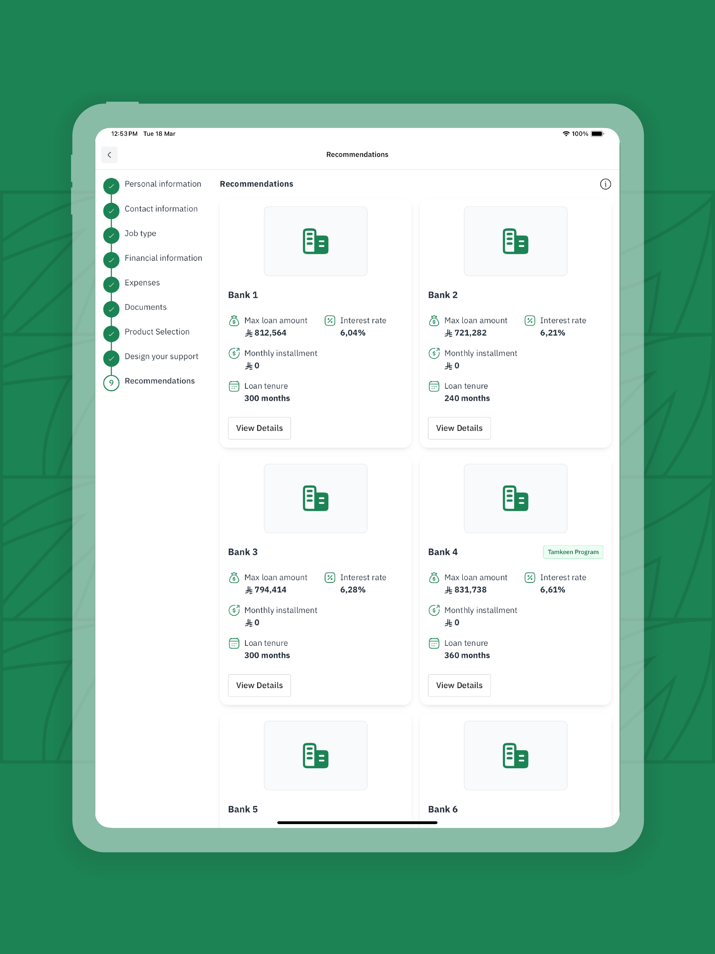Image resolution: width=715 pixels, height=954 pixels.
Task: Click the Bank 4 building logo
Action: (515, 498)
